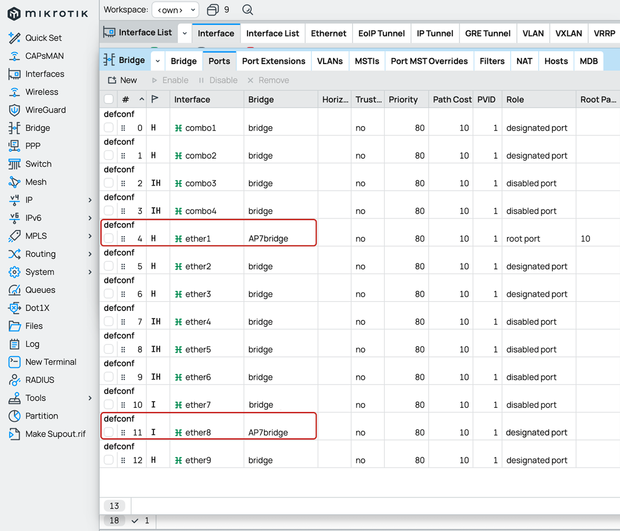The image size is (620, 531).
Task: Click the drag handle of combo1 row
Action: click(123, 128)
